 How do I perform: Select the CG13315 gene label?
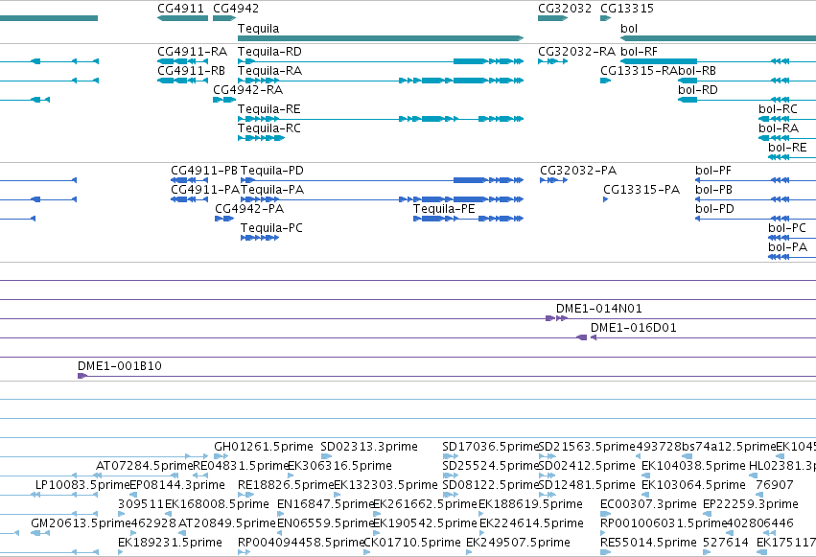[x=627, y=9]
